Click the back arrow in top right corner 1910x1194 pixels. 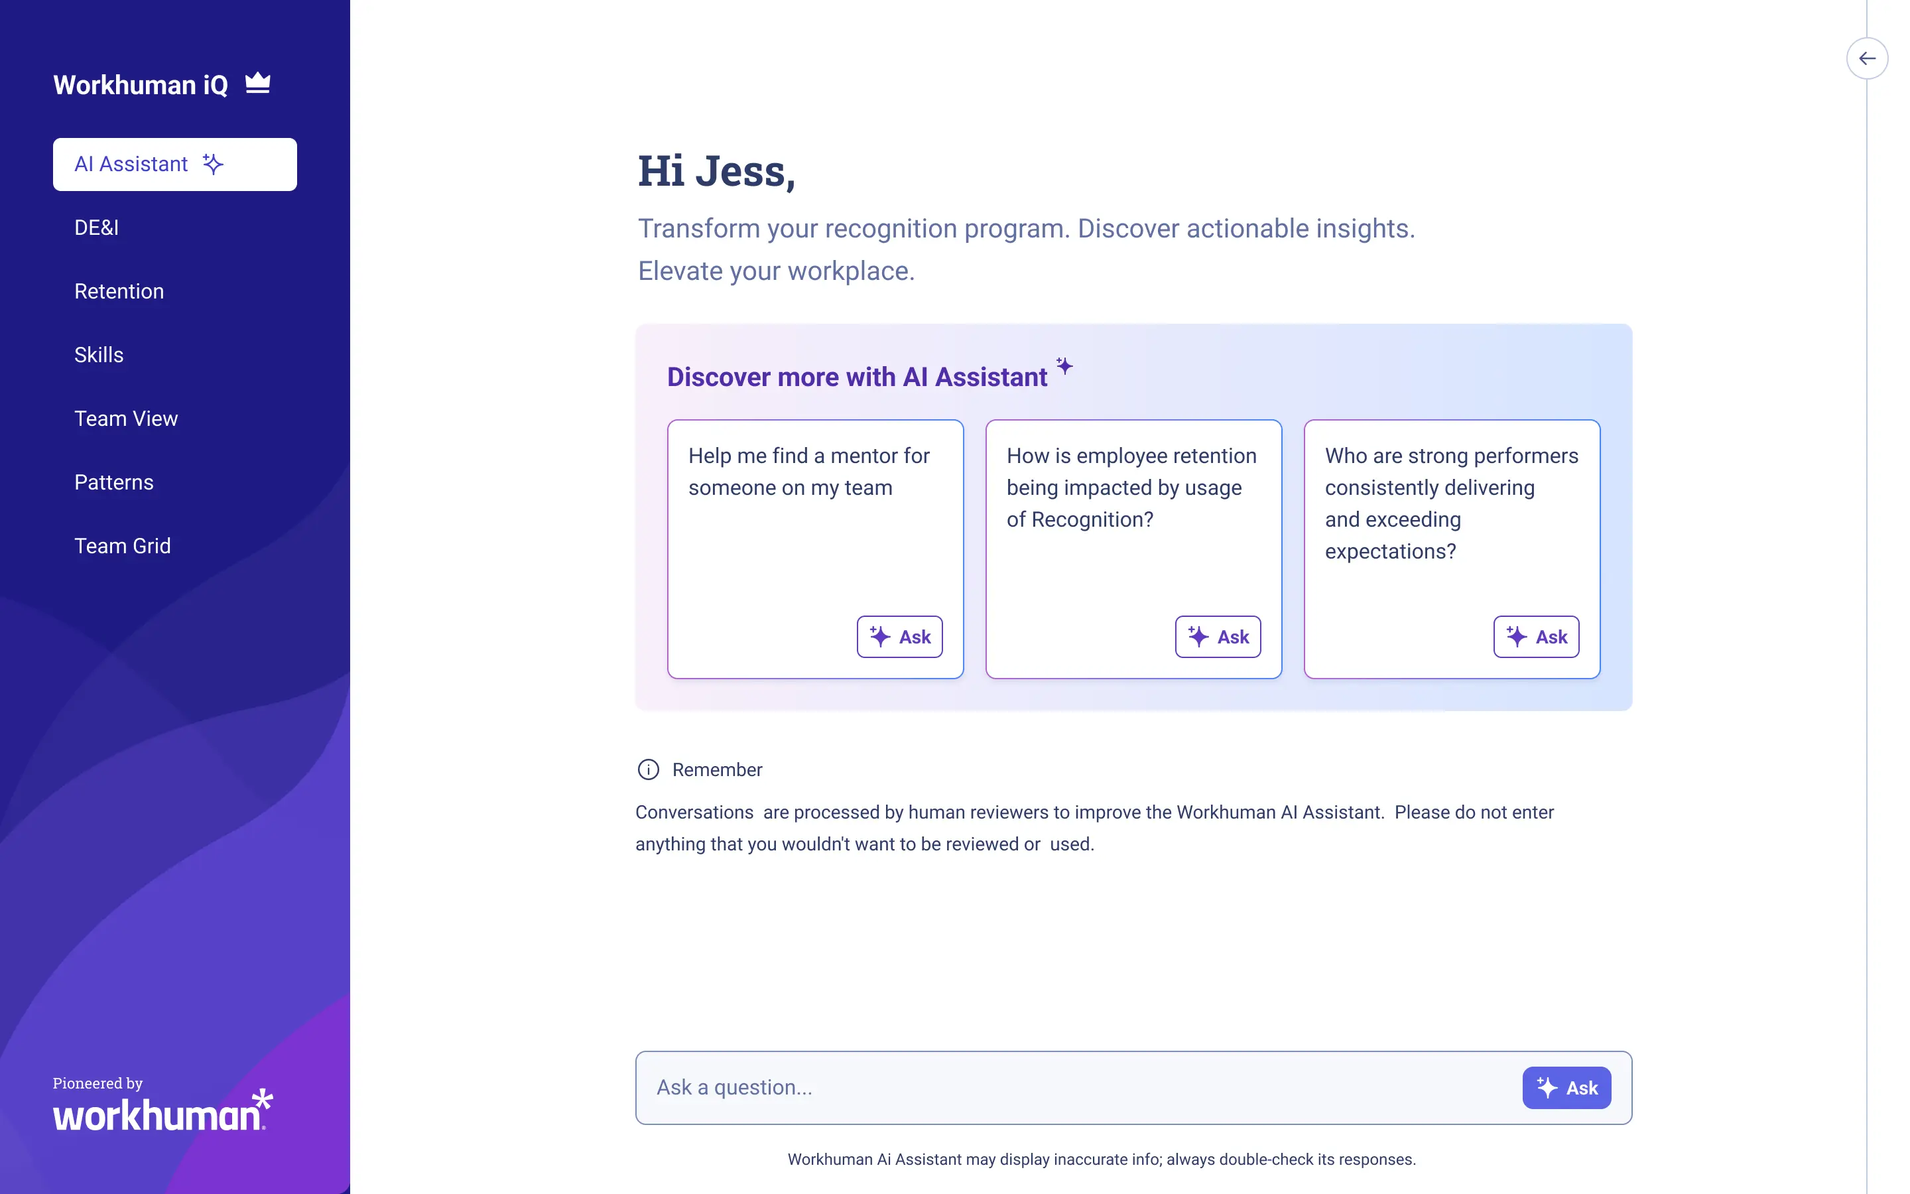(x=1868, y=58)
